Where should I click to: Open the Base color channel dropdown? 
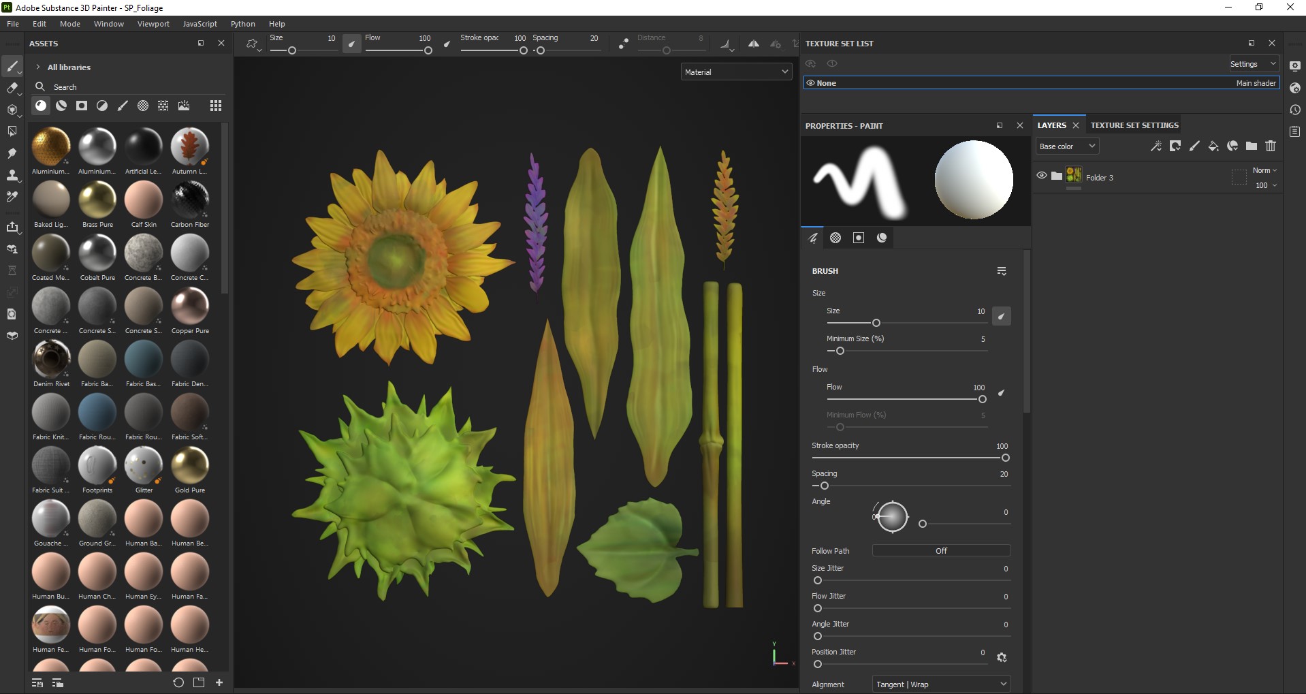tap(1066, 146)
